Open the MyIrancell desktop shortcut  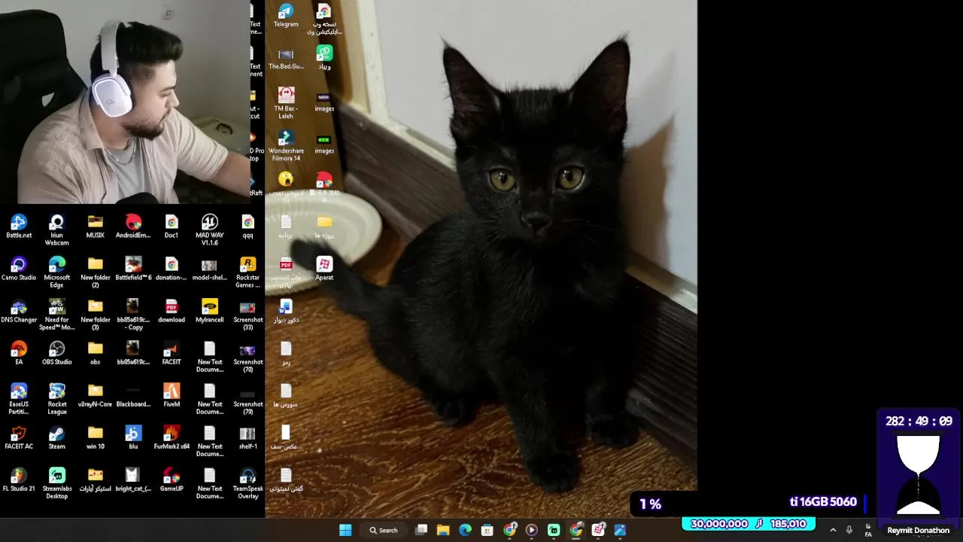(210, 310)
